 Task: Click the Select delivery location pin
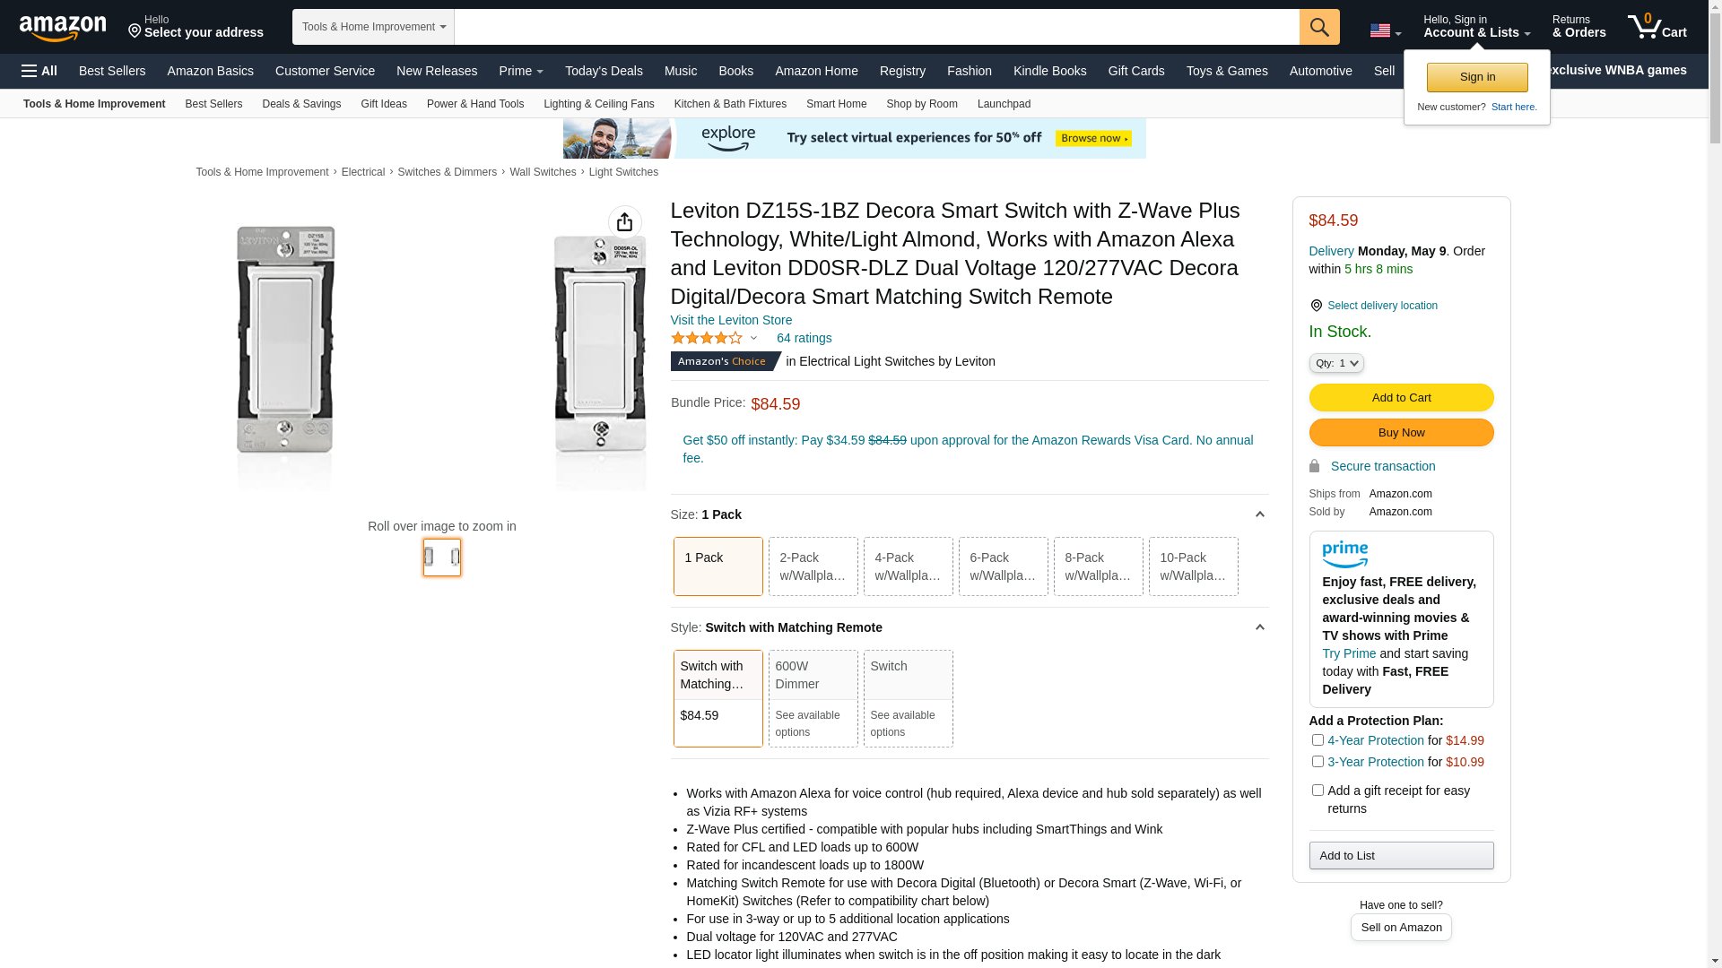point(1316,306)
